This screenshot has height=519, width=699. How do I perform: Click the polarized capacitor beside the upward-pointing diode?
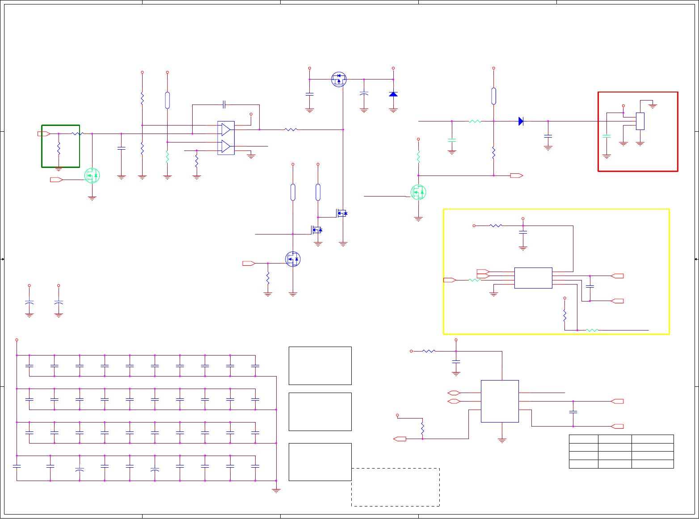click(x=364, y=94)
